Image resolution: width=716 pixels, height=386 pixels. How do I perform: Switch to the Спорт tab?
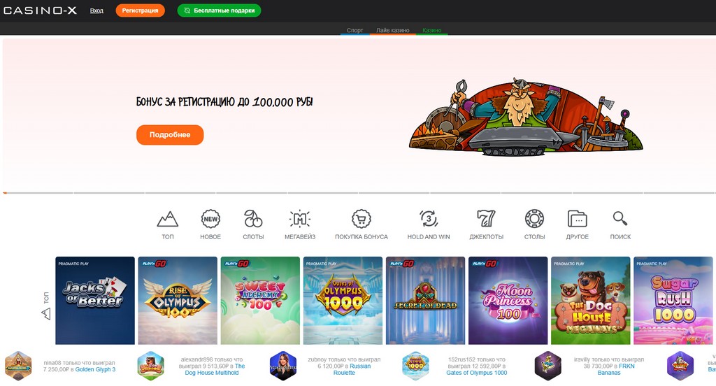click(355, 30)
